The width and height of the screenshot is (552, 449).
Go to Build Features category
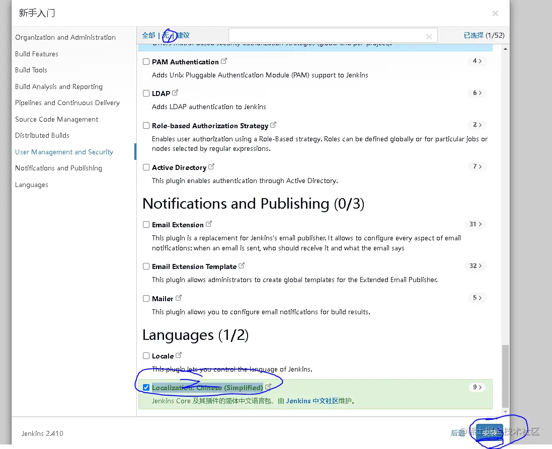(x=37, y=54)
